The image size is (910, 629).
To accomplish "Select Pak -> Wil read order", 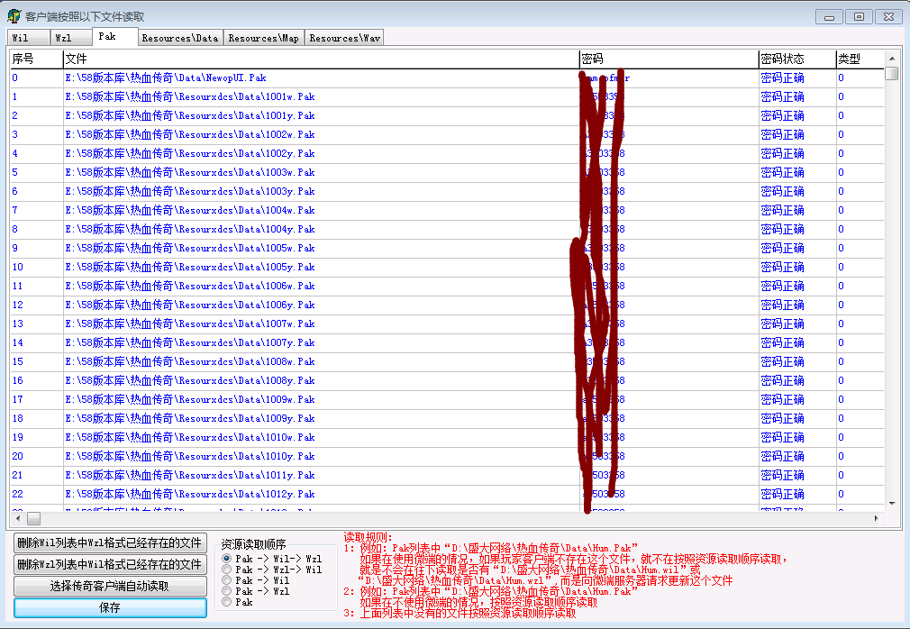I will click(x=256, y=580).
